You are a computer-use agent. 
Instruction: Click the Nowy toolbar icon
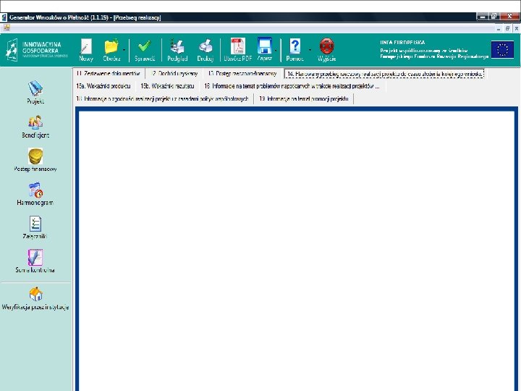pos(85,50)
